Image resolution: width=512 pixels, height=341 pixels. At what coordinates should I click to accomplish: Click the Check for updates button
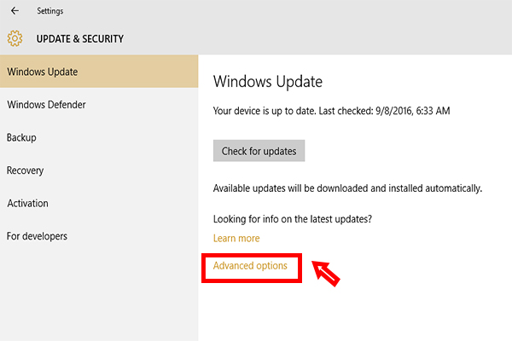259,151
